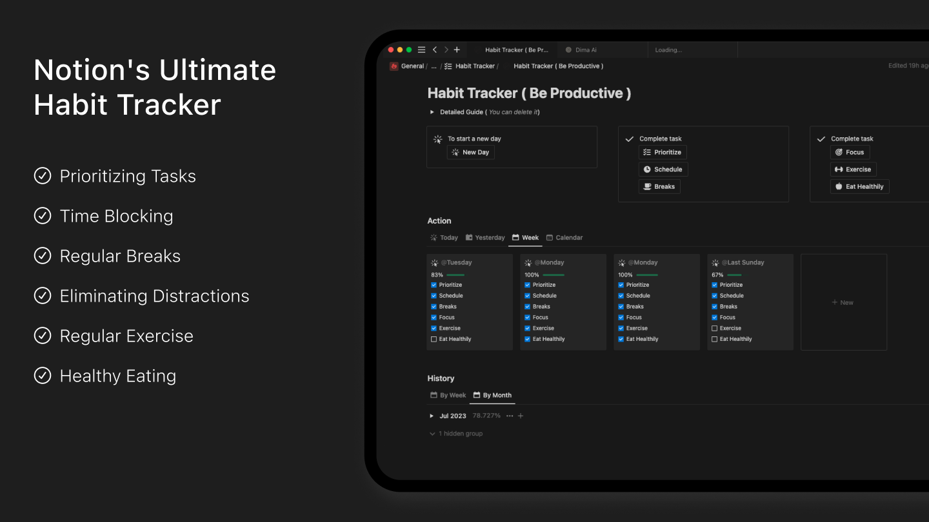
Task: Go forward with the right arrow
Action: [446, 50]
